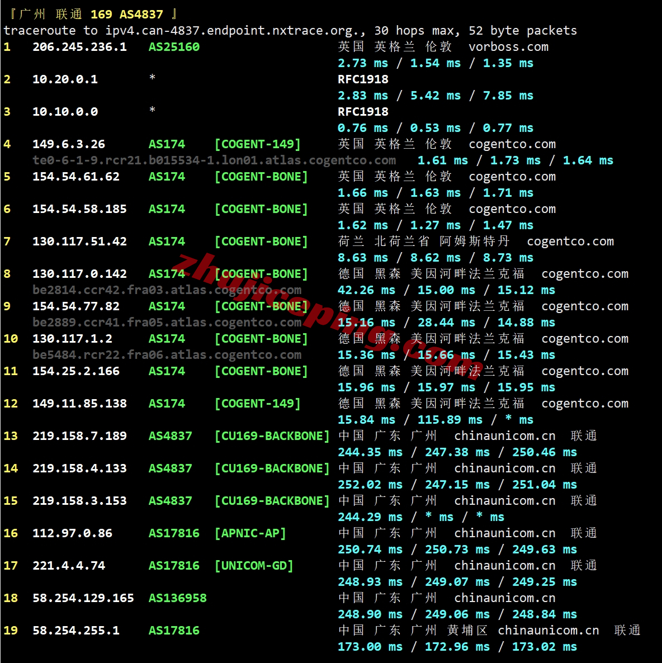662x663 pixels.
Task: Click vorboss.com on hop 1
Action: 508,47
